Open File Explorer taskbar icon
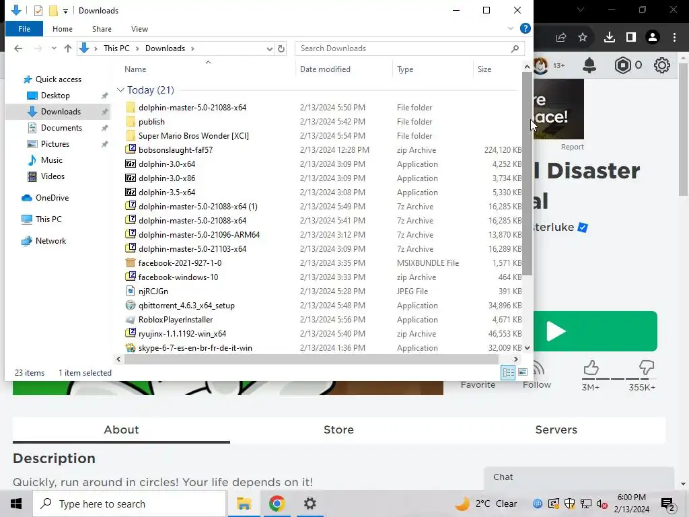 pos(244,504)
